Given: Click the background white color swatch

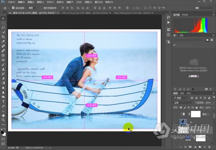Looking at the screenshot, I should pos(5,135).
